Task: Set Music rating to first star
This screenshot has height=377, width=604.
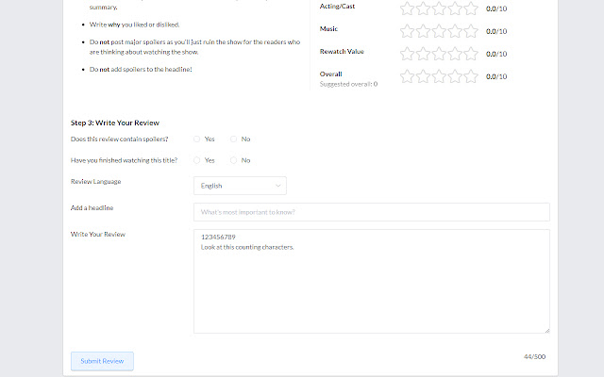Action: (407, 31)
